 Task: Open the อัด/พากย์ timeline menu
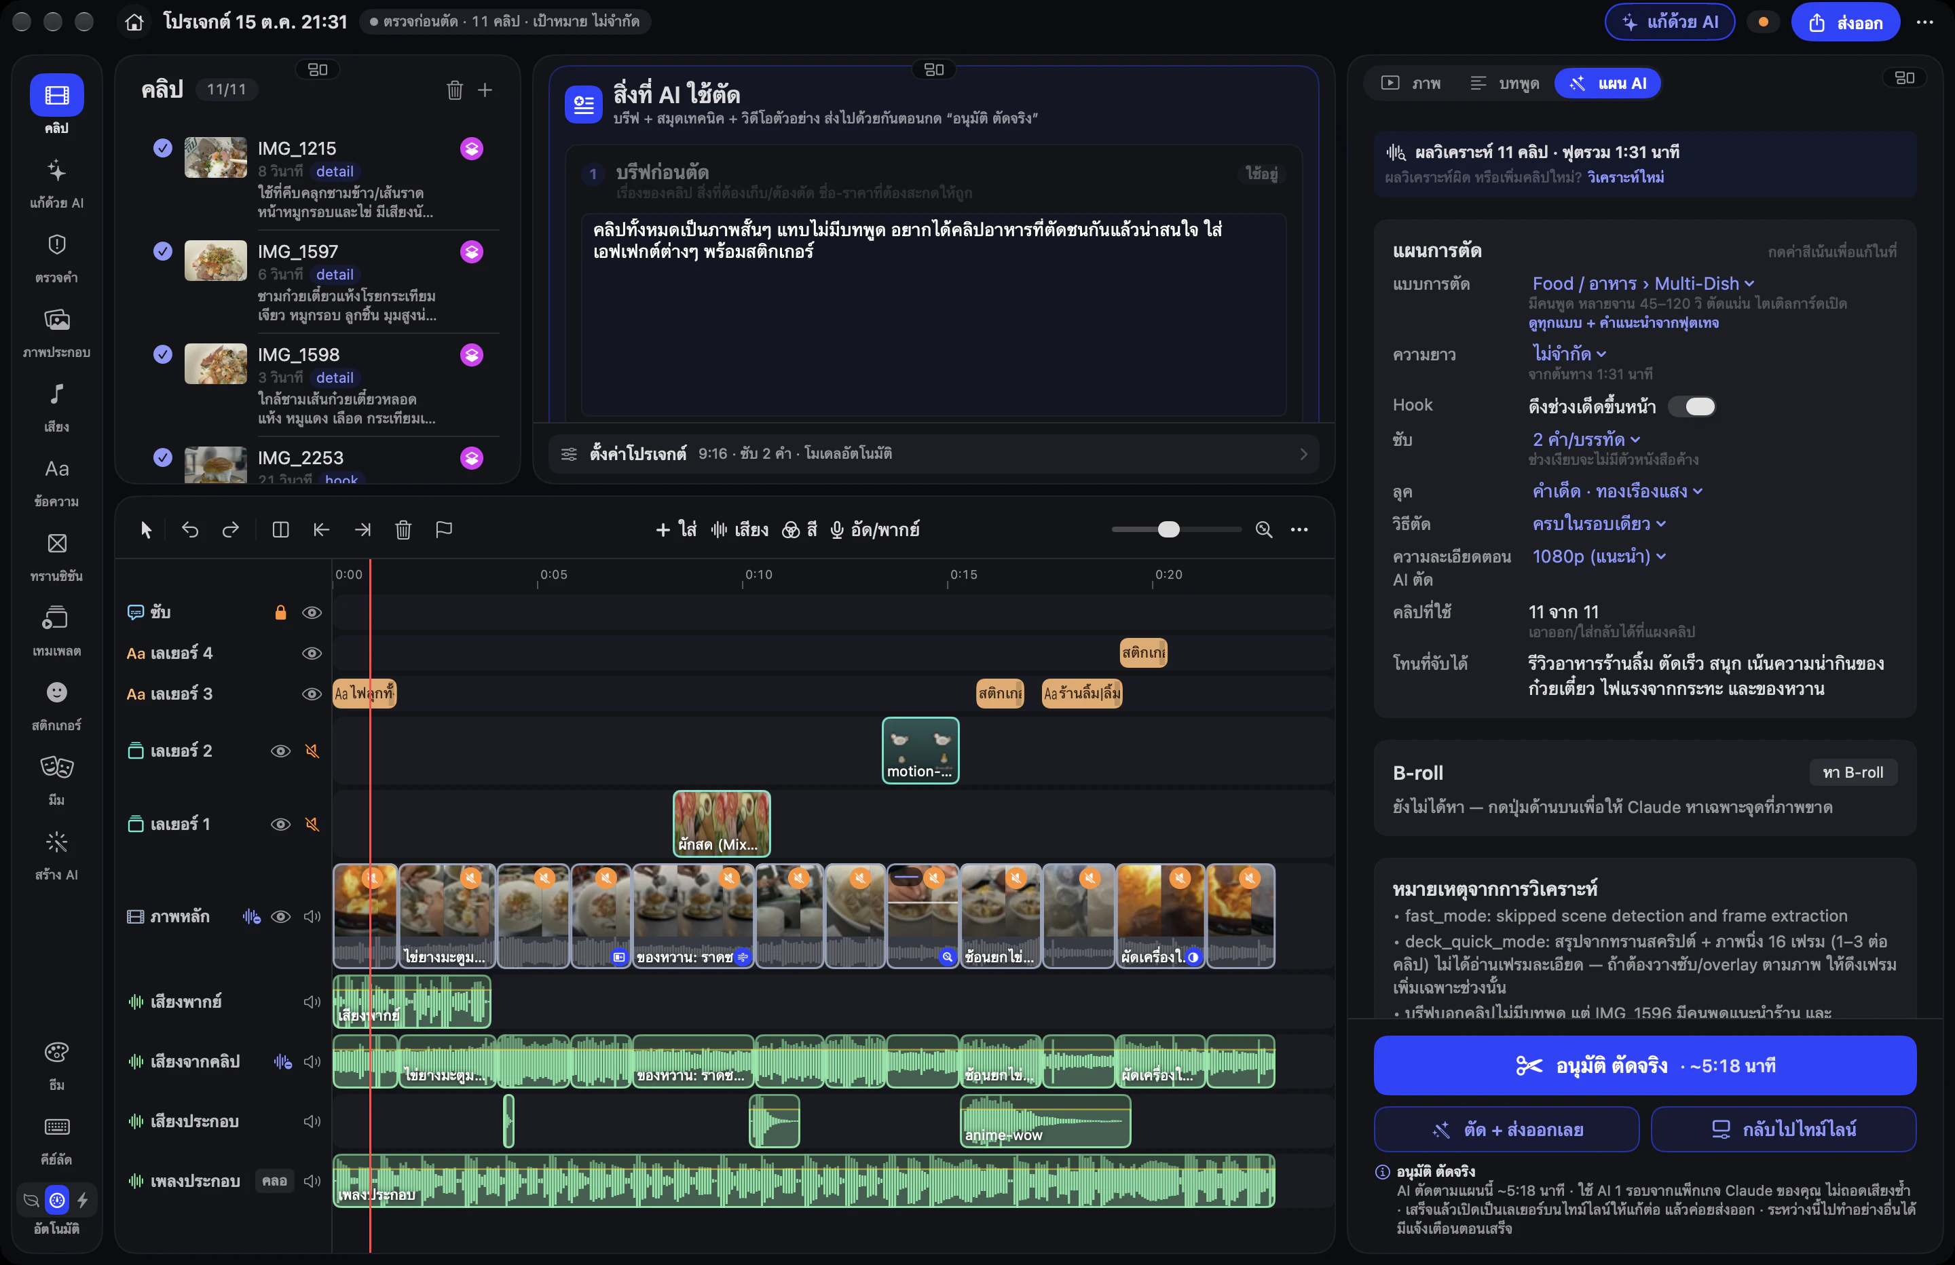[874, 530]
